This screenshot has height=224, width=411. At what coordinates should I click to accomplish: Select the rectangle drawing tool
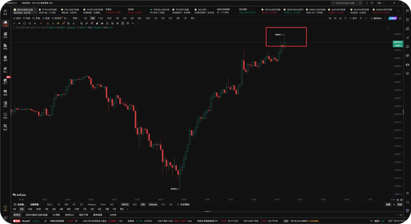(24, 23)
